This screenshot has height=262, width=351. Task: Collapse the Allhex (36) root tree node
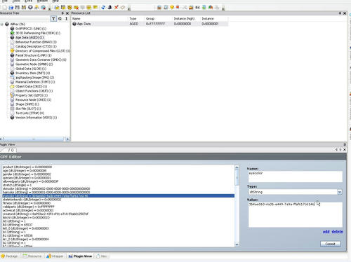pyautogui.click(x=2, y=24)
